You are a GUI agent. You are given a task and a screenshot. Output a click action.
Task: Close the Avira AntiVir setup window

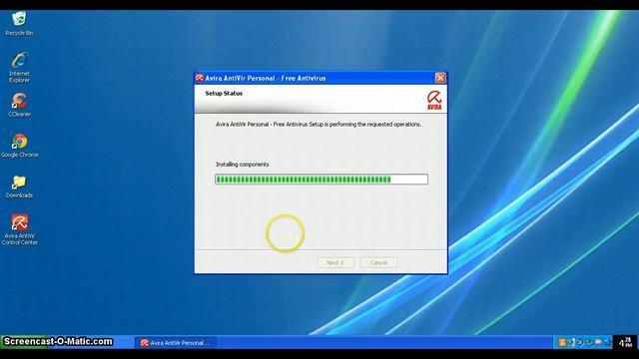440,78
